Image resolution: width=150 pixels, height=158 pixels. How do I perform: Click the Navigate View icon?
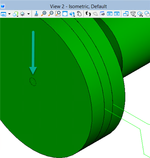[x=102, y=14]
